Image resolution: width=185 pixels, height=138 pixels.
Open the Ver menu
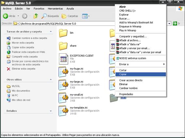28,8
